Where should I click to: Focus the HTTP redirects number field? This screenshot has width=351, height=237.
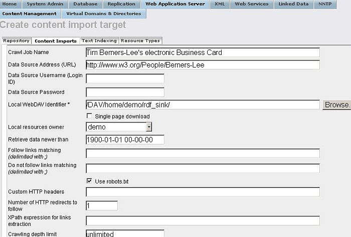point(102,205)
